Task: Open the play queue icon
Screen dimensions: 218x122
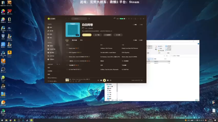Action: [x=141, y=80]
